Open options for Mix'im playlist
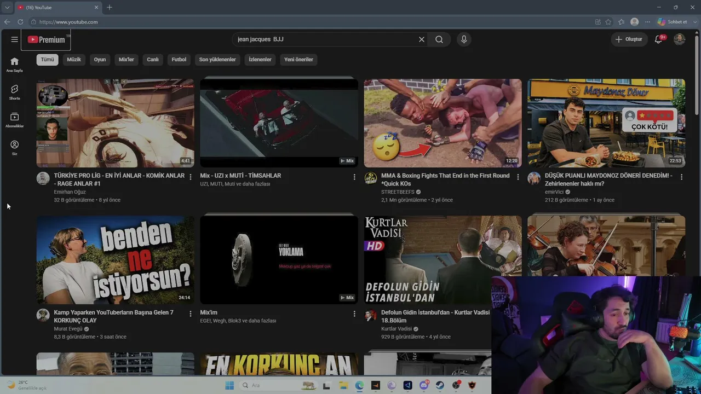701x394 pixels. point(354,314)
